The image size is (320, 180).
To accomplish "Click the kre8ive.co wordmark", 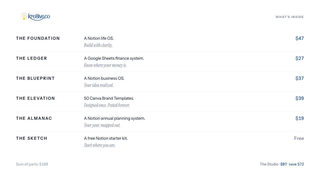I will [39, 17].
